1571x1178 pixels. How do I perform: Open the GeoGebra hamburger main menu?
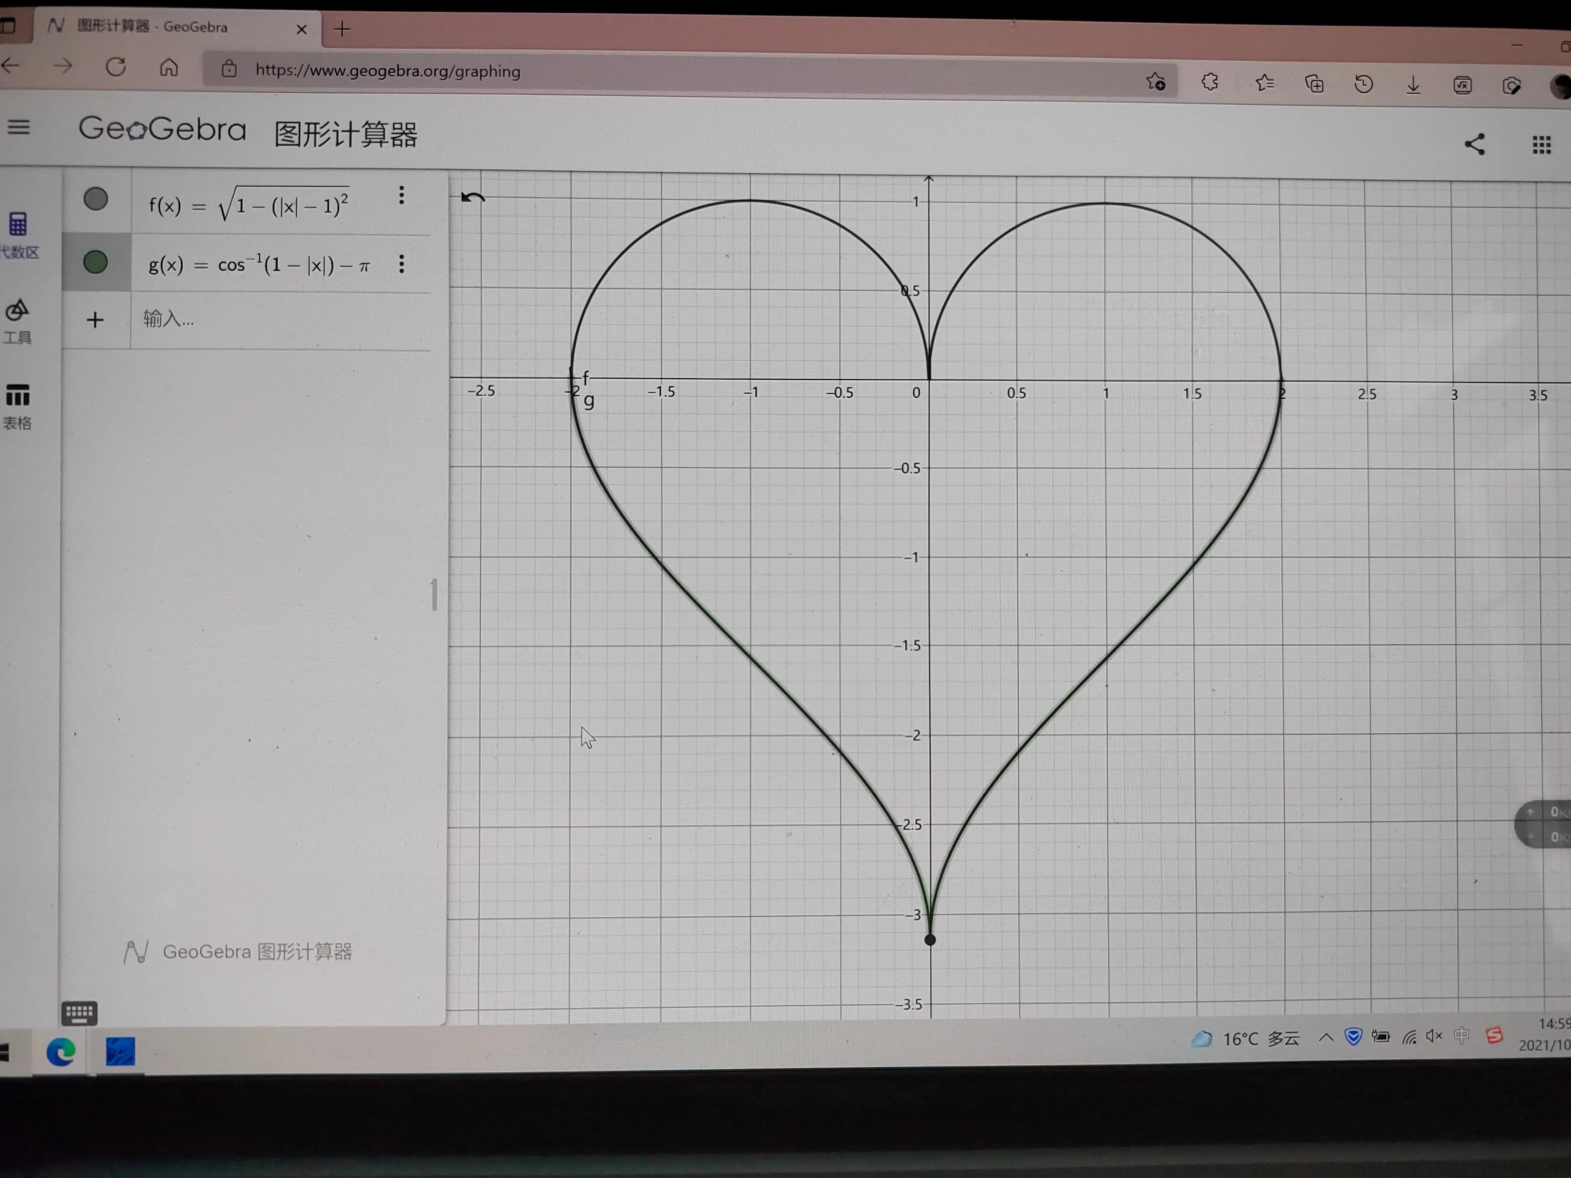pos(19,128)
